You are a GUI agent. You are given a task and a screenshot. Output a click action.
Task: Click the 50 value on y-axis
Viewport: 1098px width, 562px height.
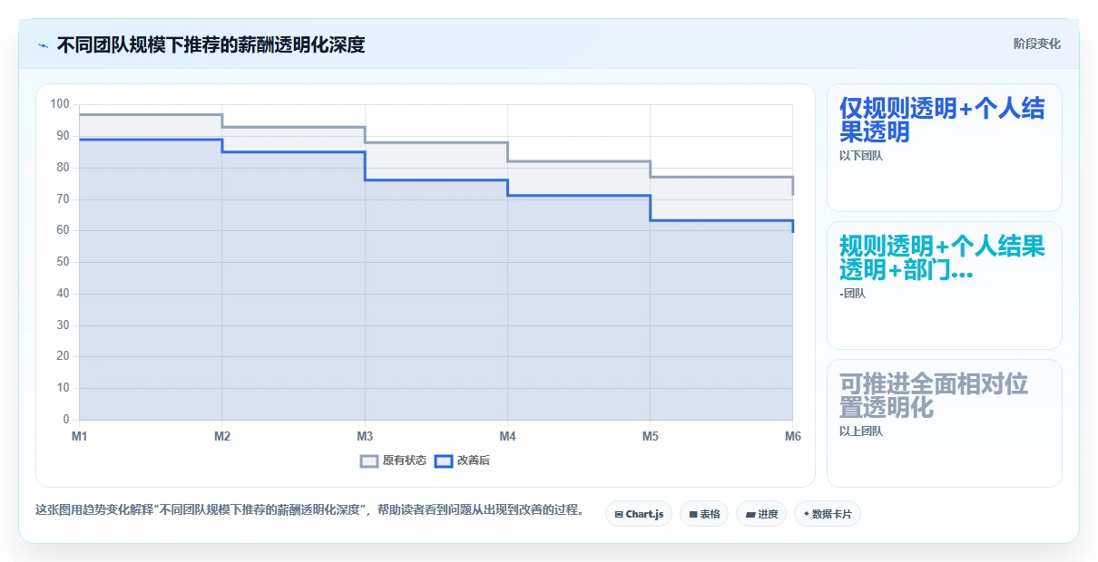63,262
